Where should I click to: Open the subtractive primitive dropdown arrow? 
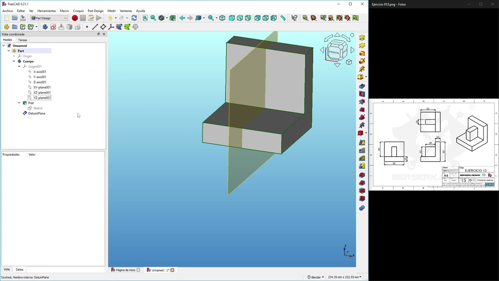click(366, 133)
